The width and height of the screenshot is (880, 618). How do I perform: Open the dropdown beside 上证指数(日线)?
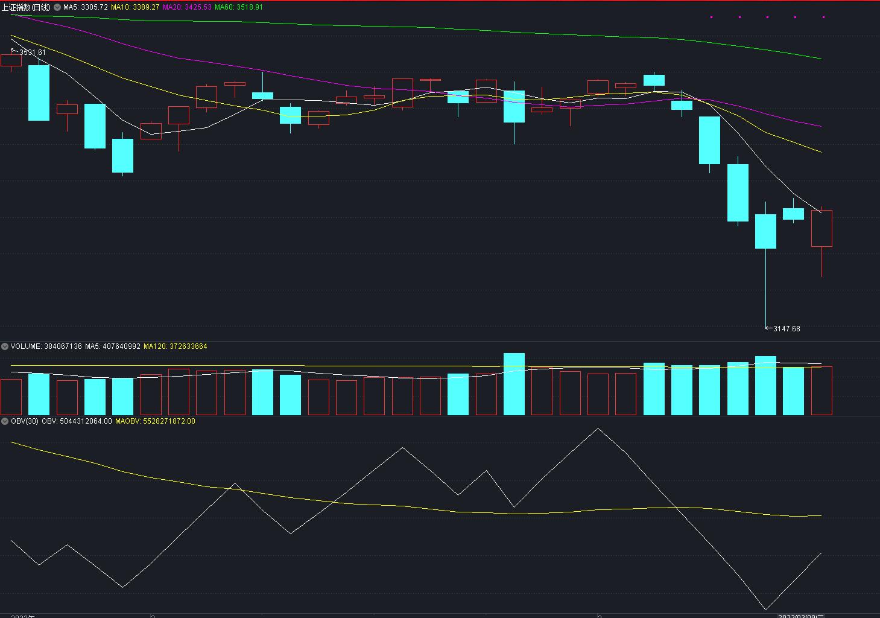click(x=57, y=7)
